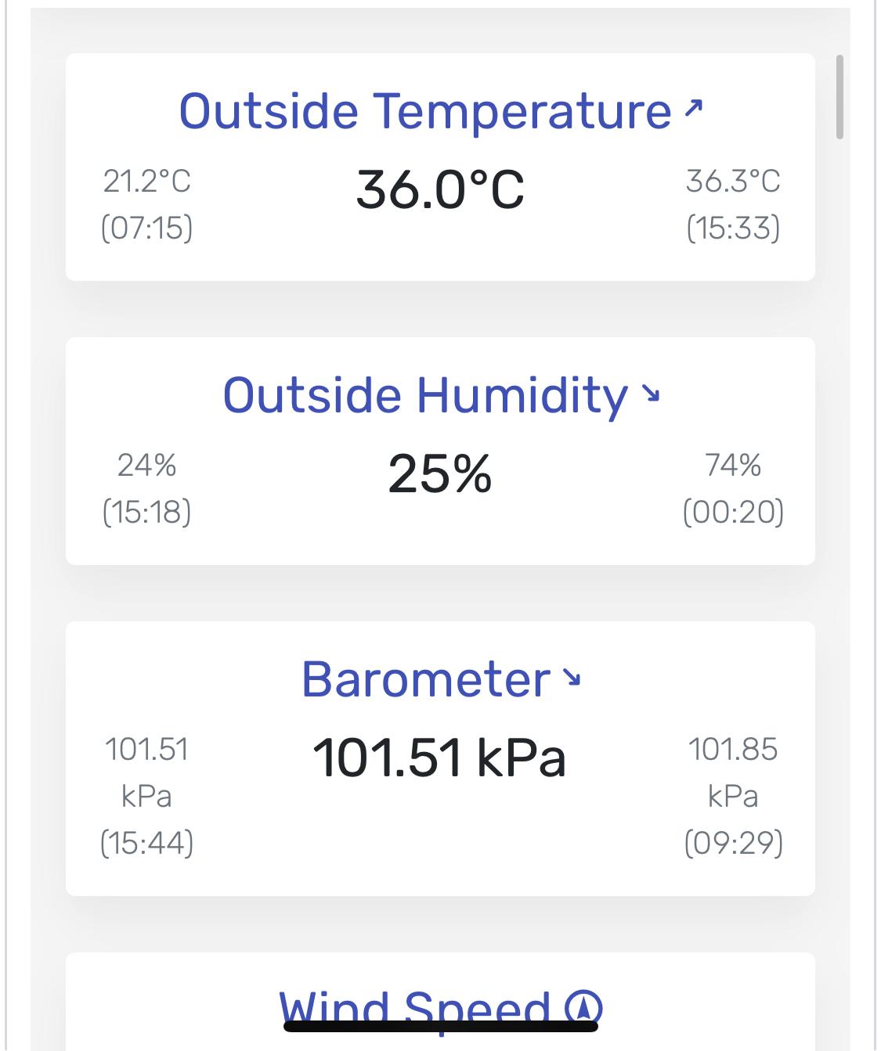Tap the daily low temperature 21.2°C
This screenshot has height=1051, width=881.
click(x=146, y=182)
